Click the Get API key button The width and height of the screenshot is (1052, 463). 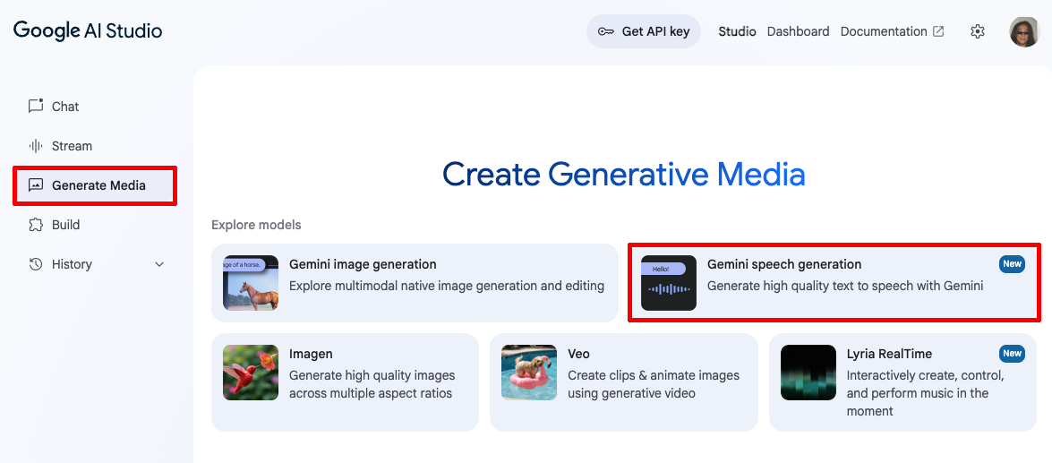click(x=644, y=31)
